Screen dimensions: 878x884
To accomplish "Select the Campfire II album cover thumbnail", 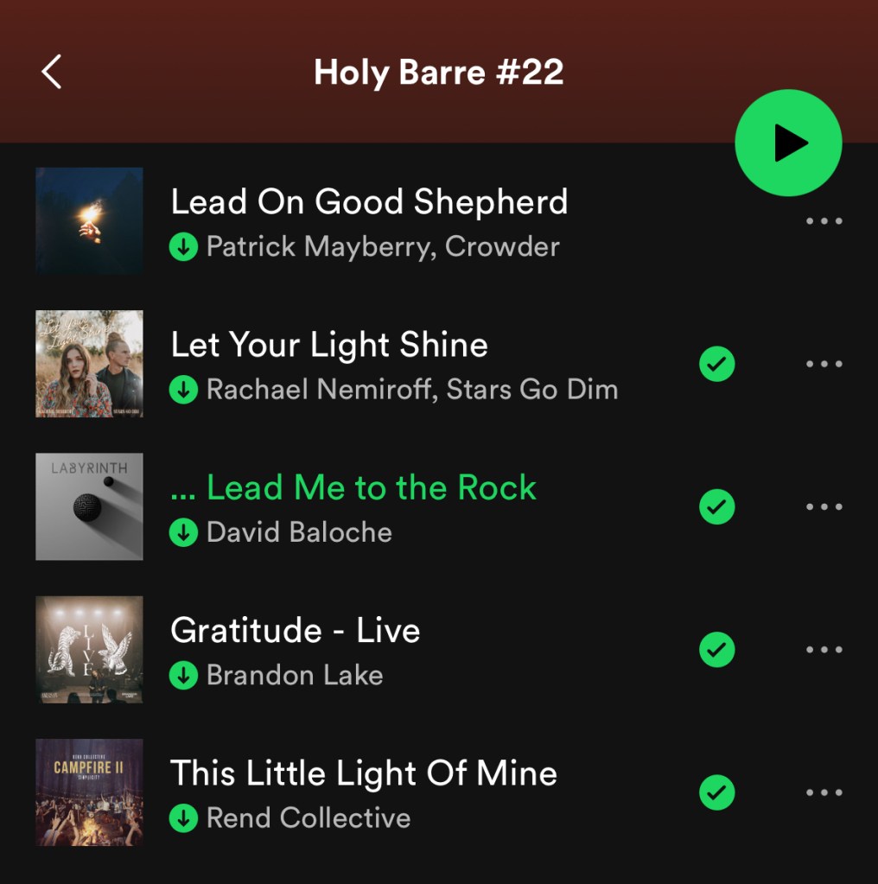I will [89, 792].
